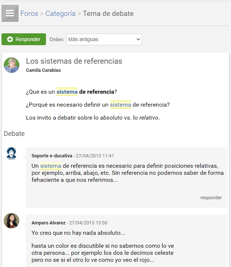Open the Categoría breadcrumb link
This screenshot has width=231, height=267.
click(x=60, y=14)
